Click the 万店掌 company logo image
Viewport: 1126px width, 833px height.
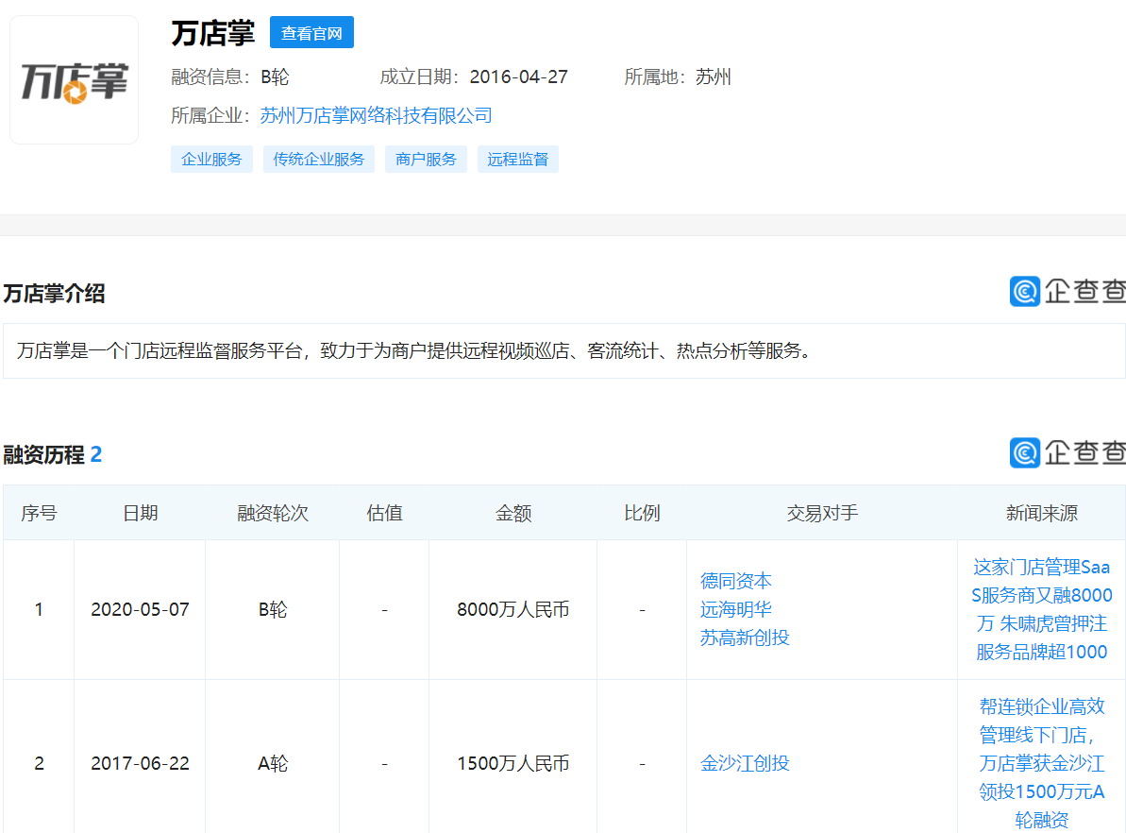point(74,79)
